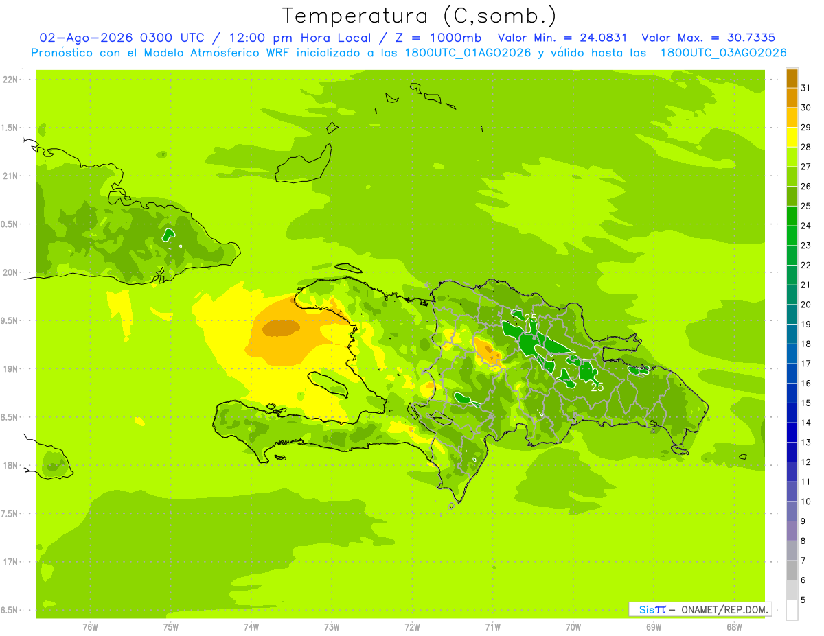Click legend value "5"
824x636 pixels.
coord(803,600)
